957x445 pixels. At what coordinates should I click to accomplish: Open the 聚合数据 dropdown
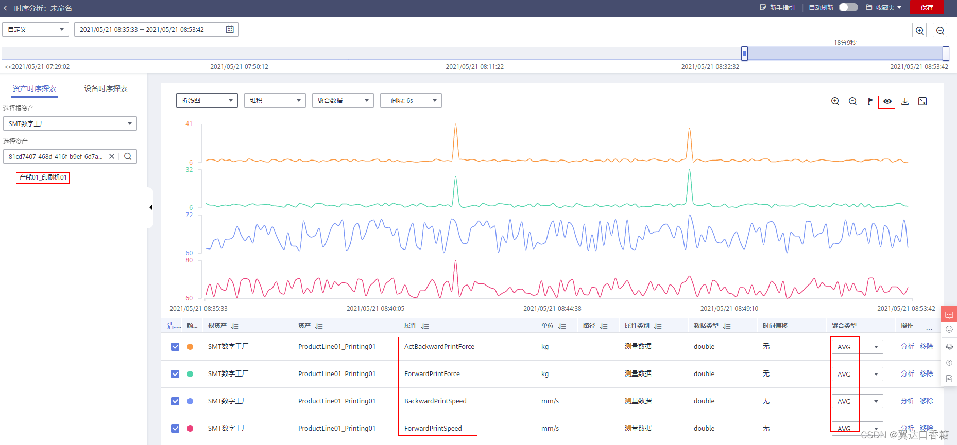[x=343, y=100]
